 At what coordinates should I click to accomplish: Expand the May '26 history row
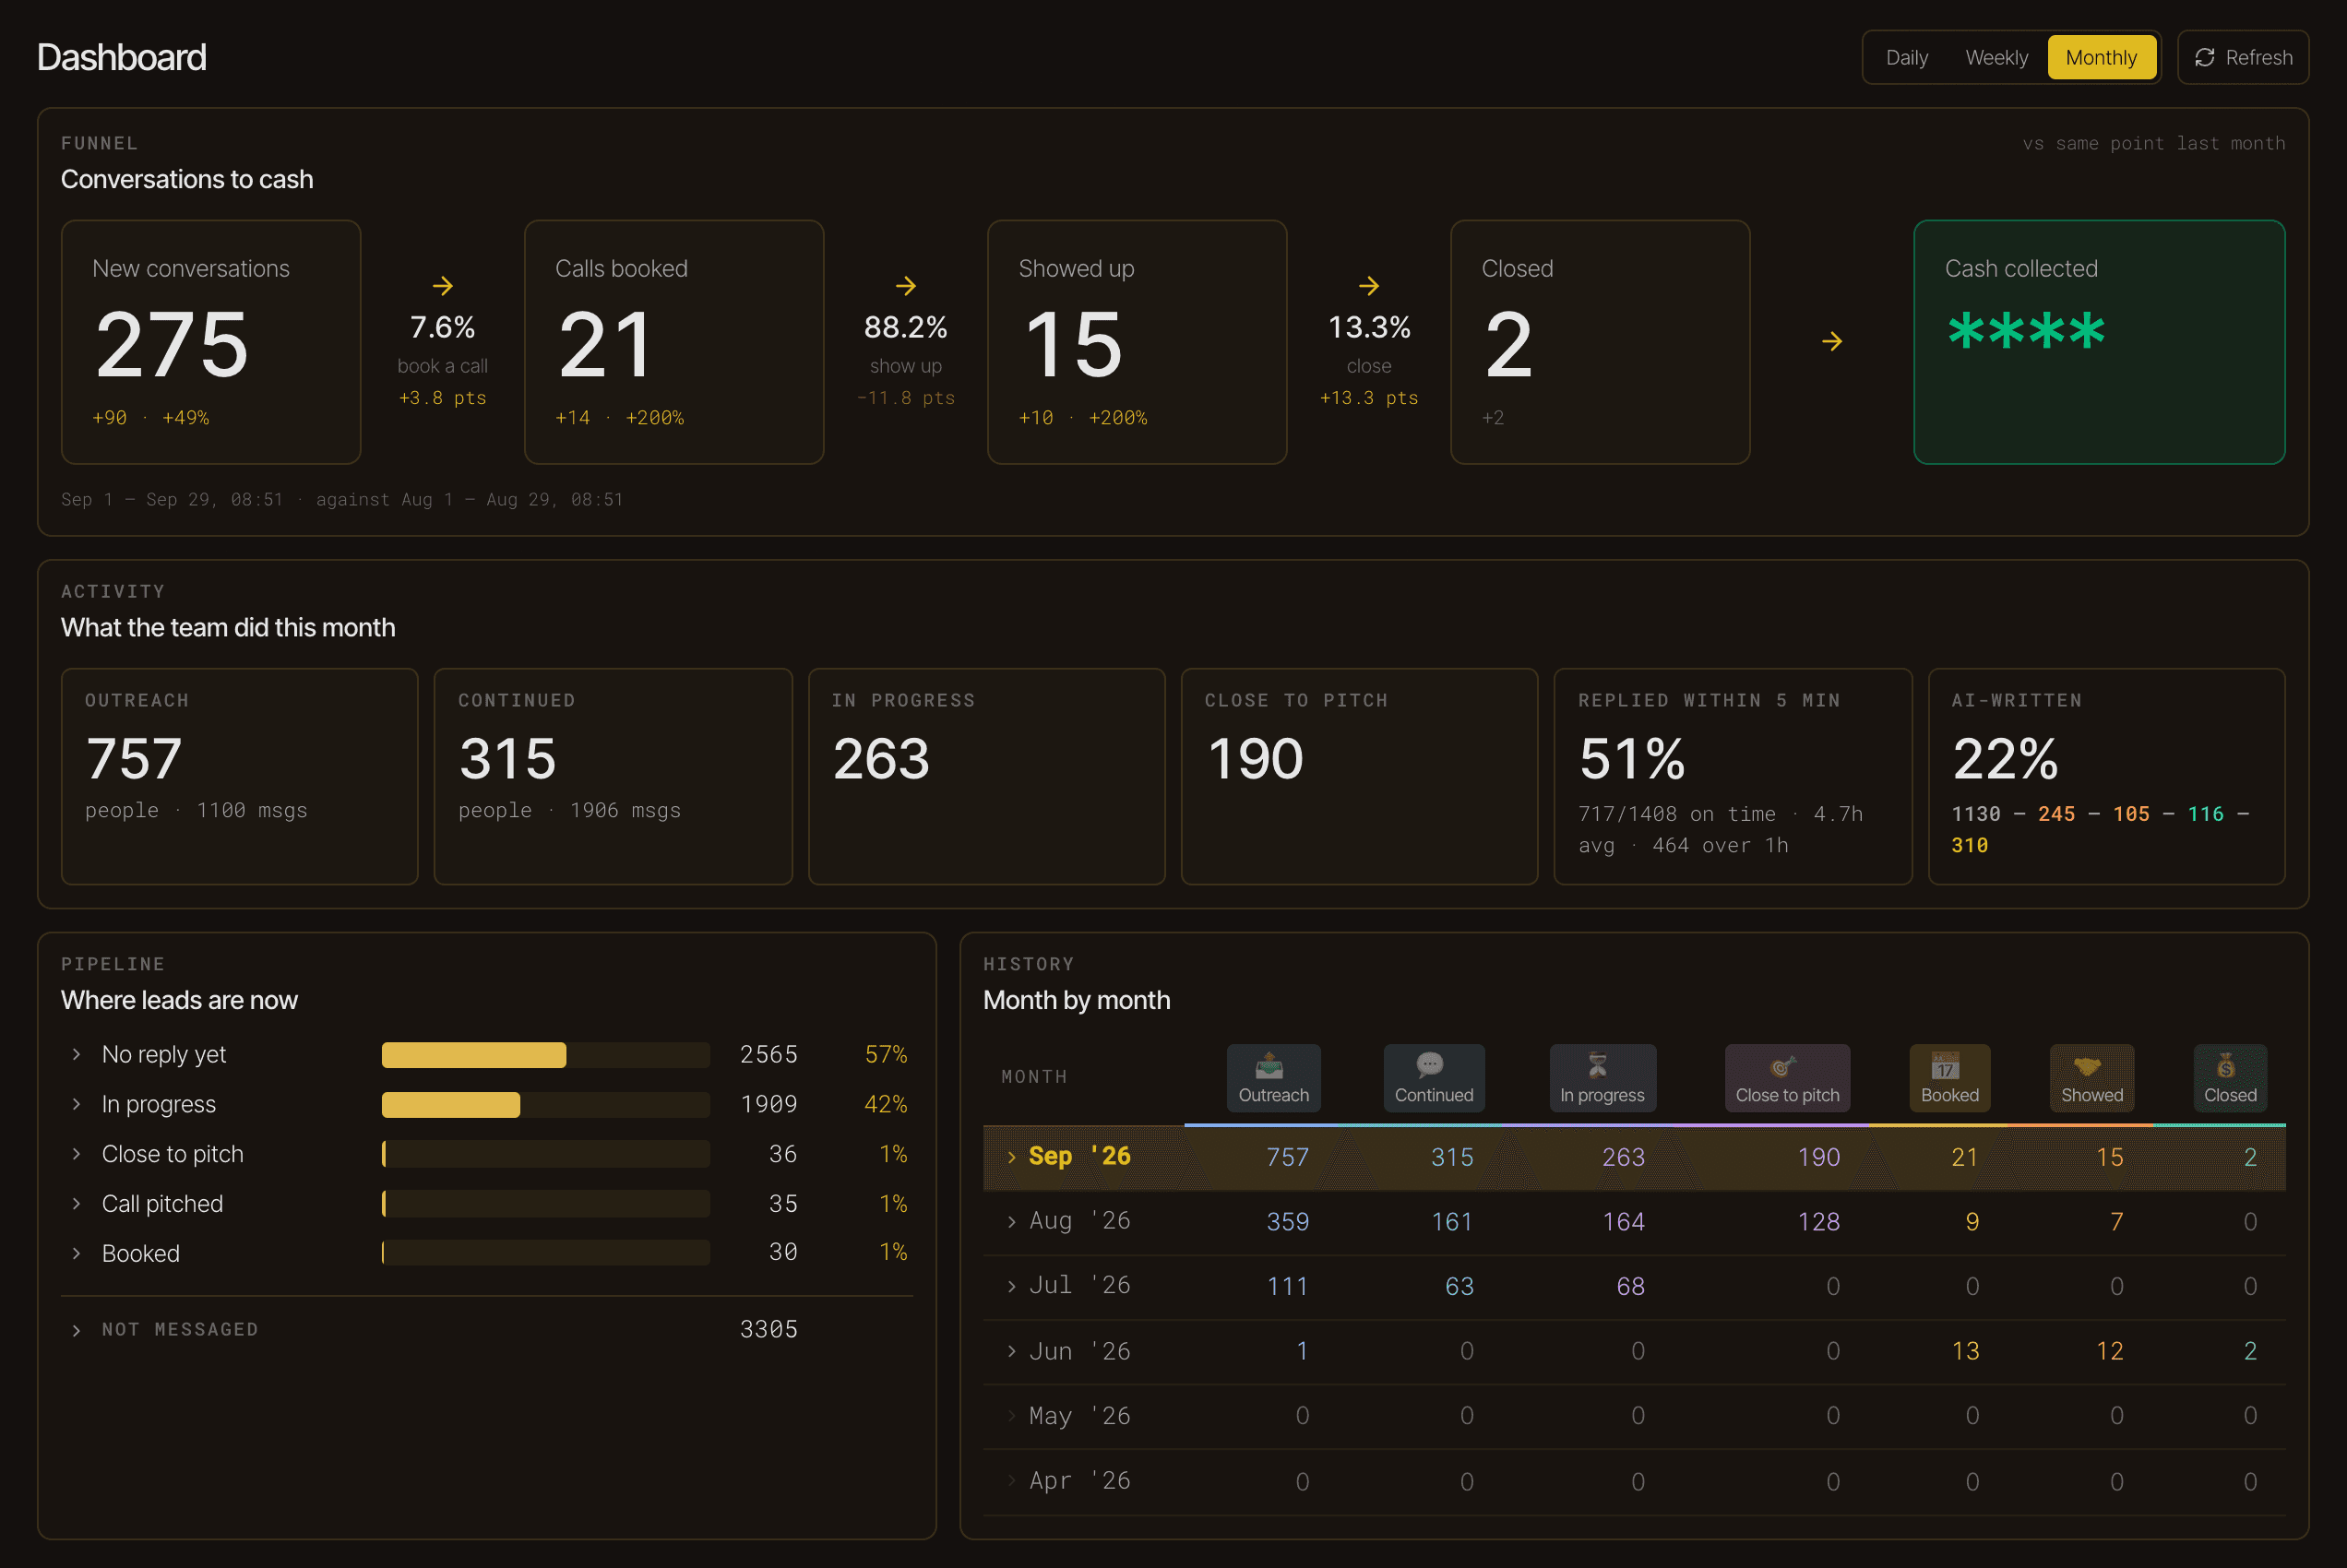coord(1011,1416)
